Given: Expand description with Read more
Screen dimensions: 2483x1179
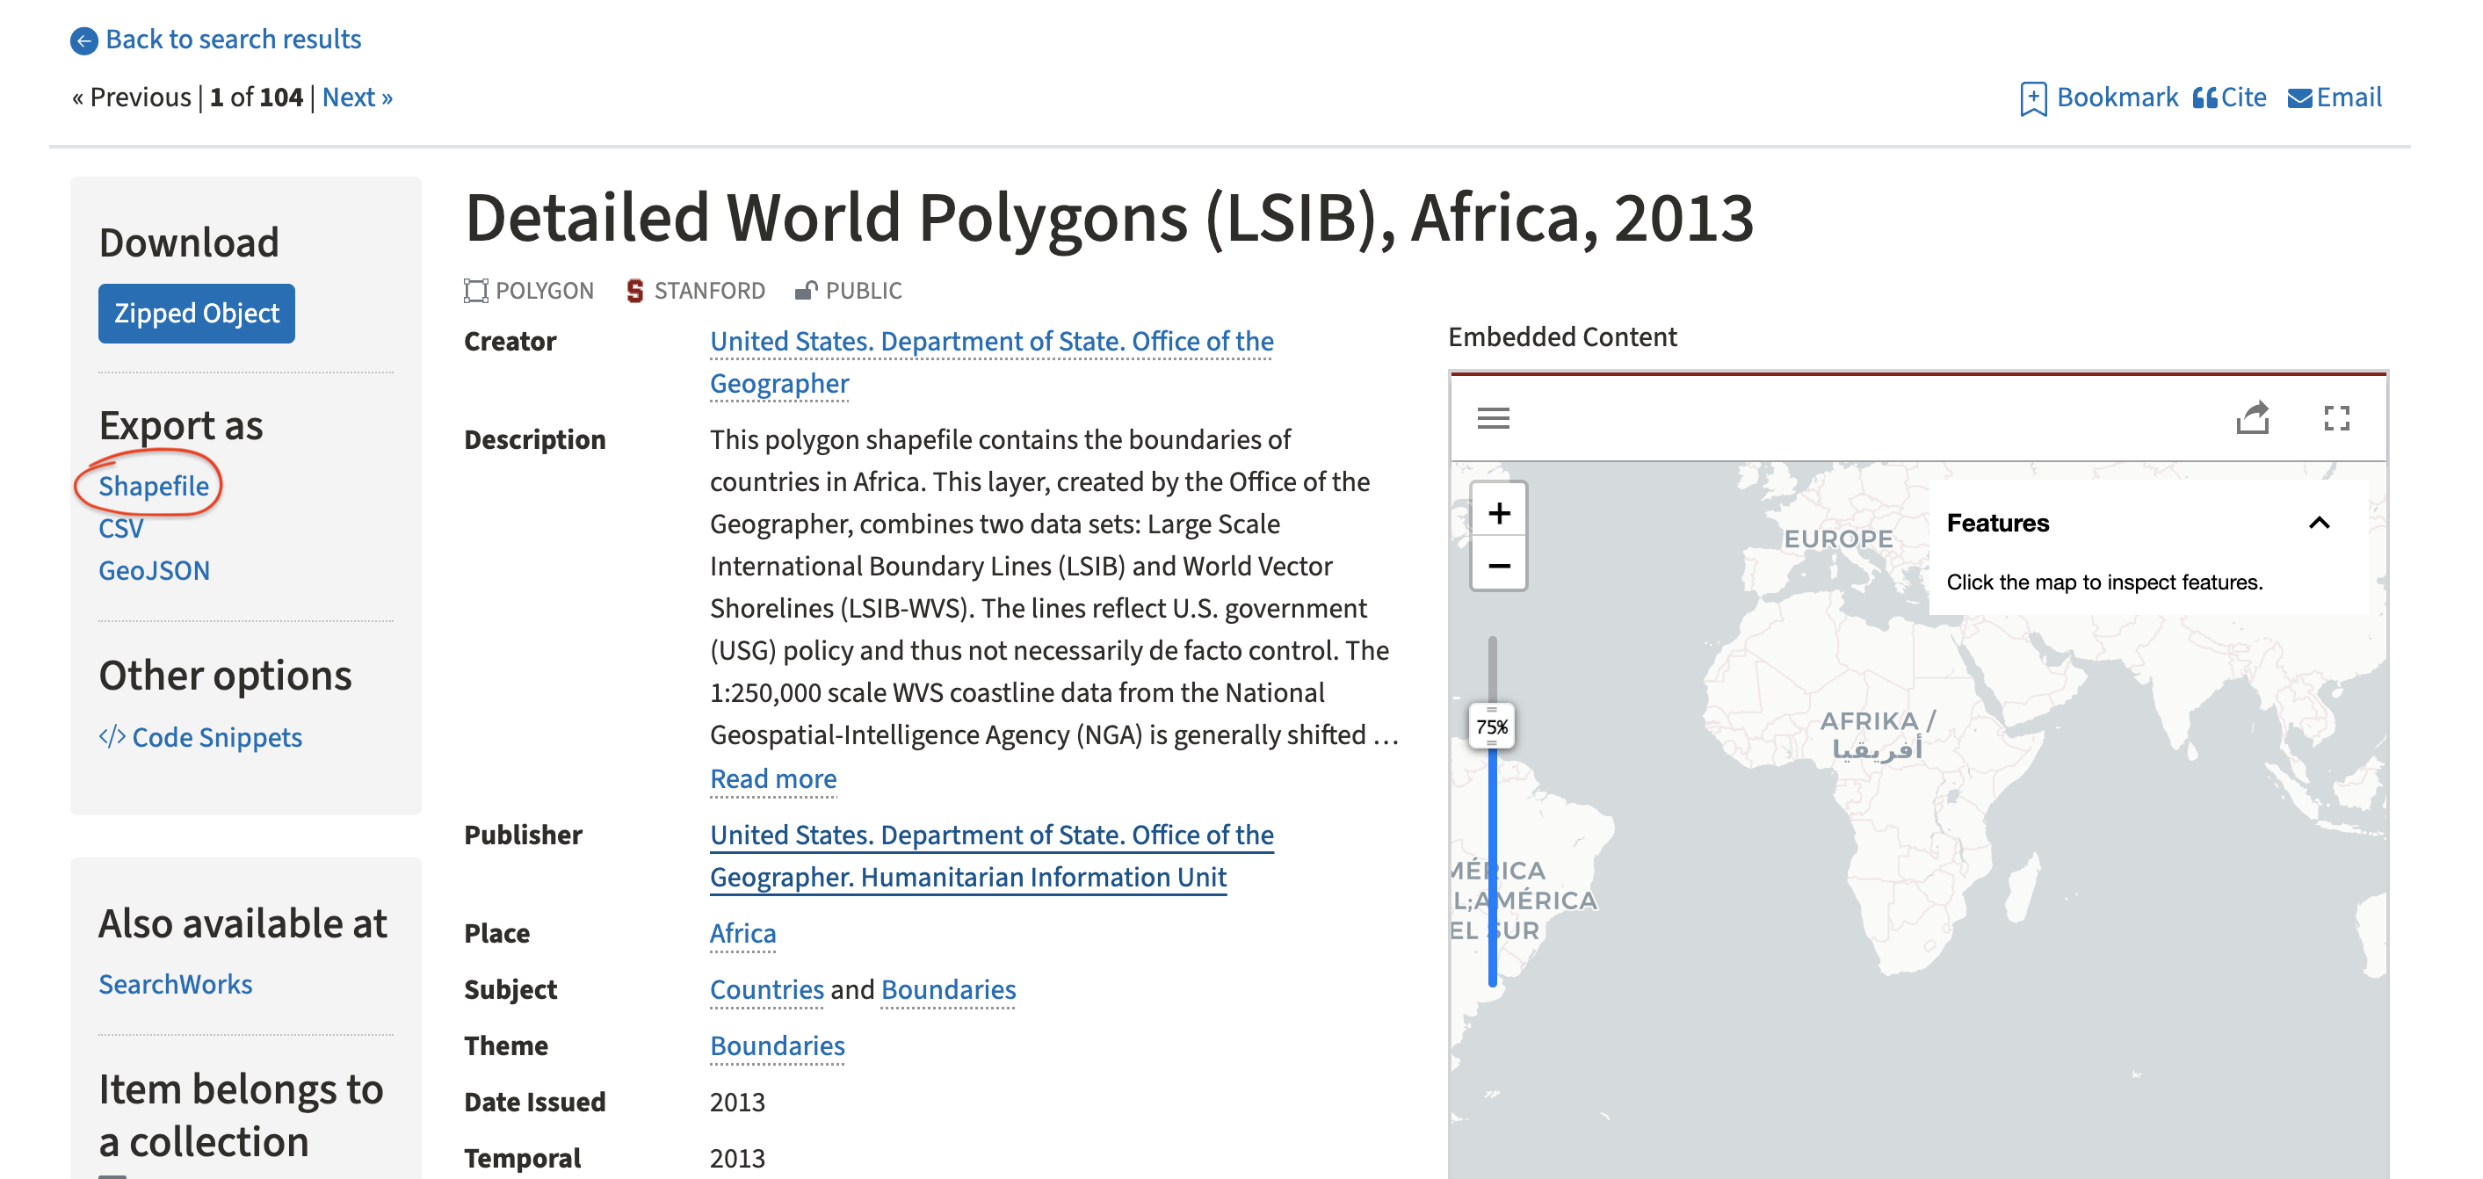Looking at the screenshot, I should 773,779.
